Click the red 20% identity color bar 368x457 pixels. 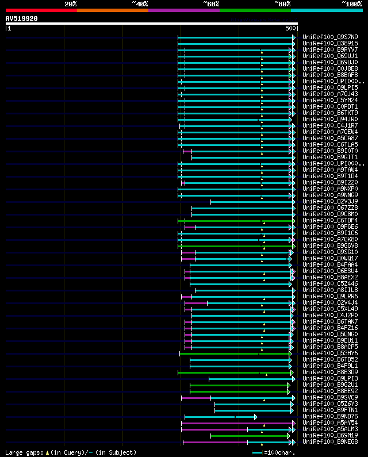41,10
